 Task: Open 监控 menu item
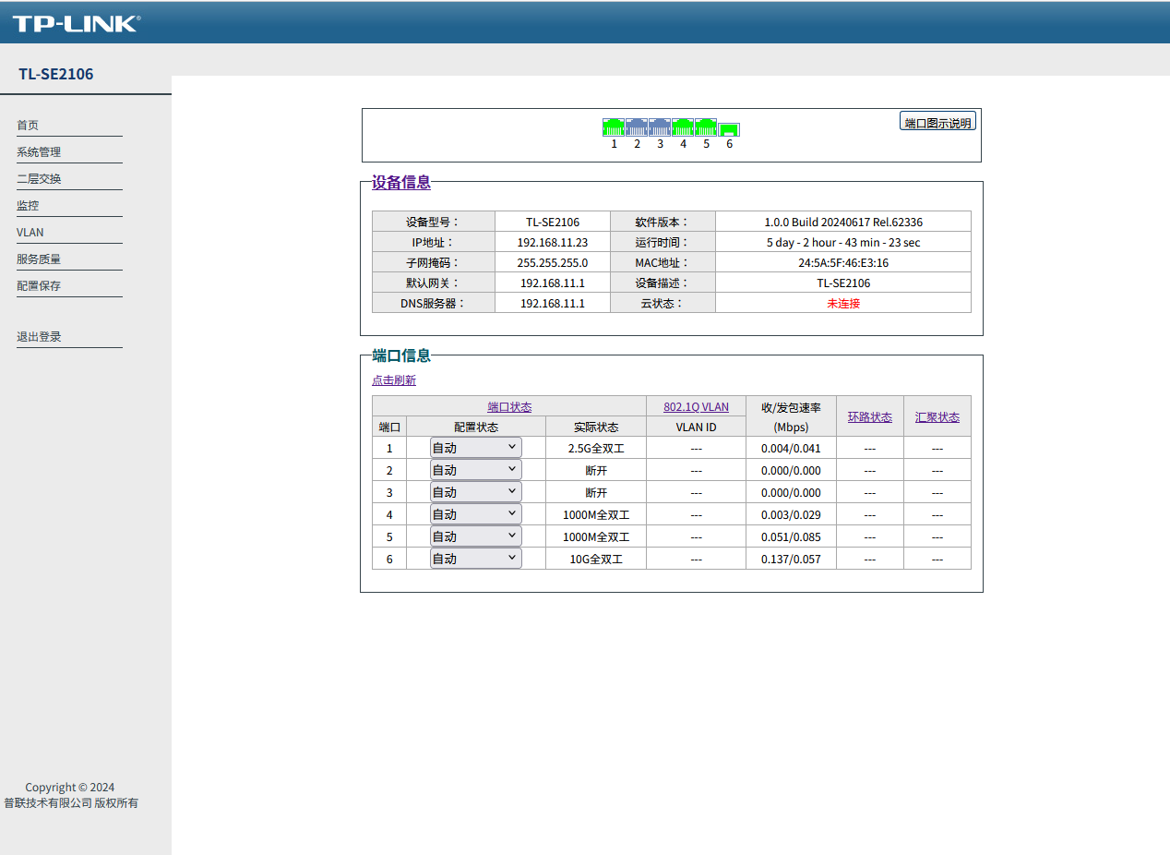point(28,205)
